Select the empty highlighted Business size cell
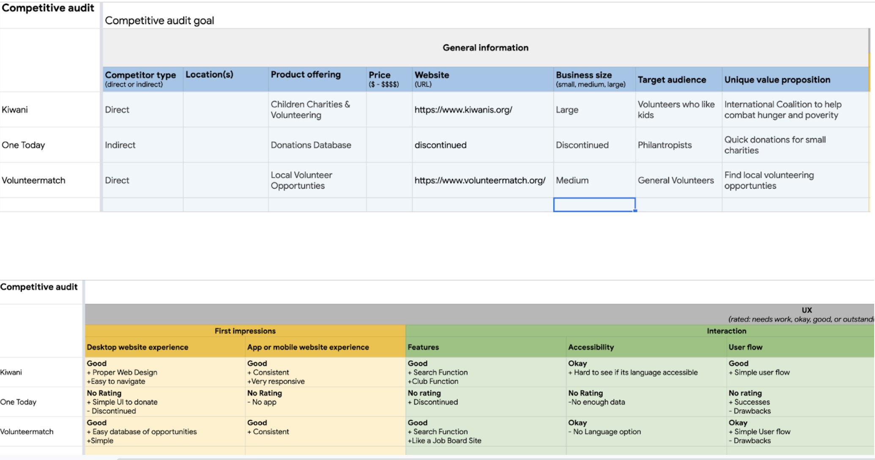 pyautogui.click(x=594, y=205)
